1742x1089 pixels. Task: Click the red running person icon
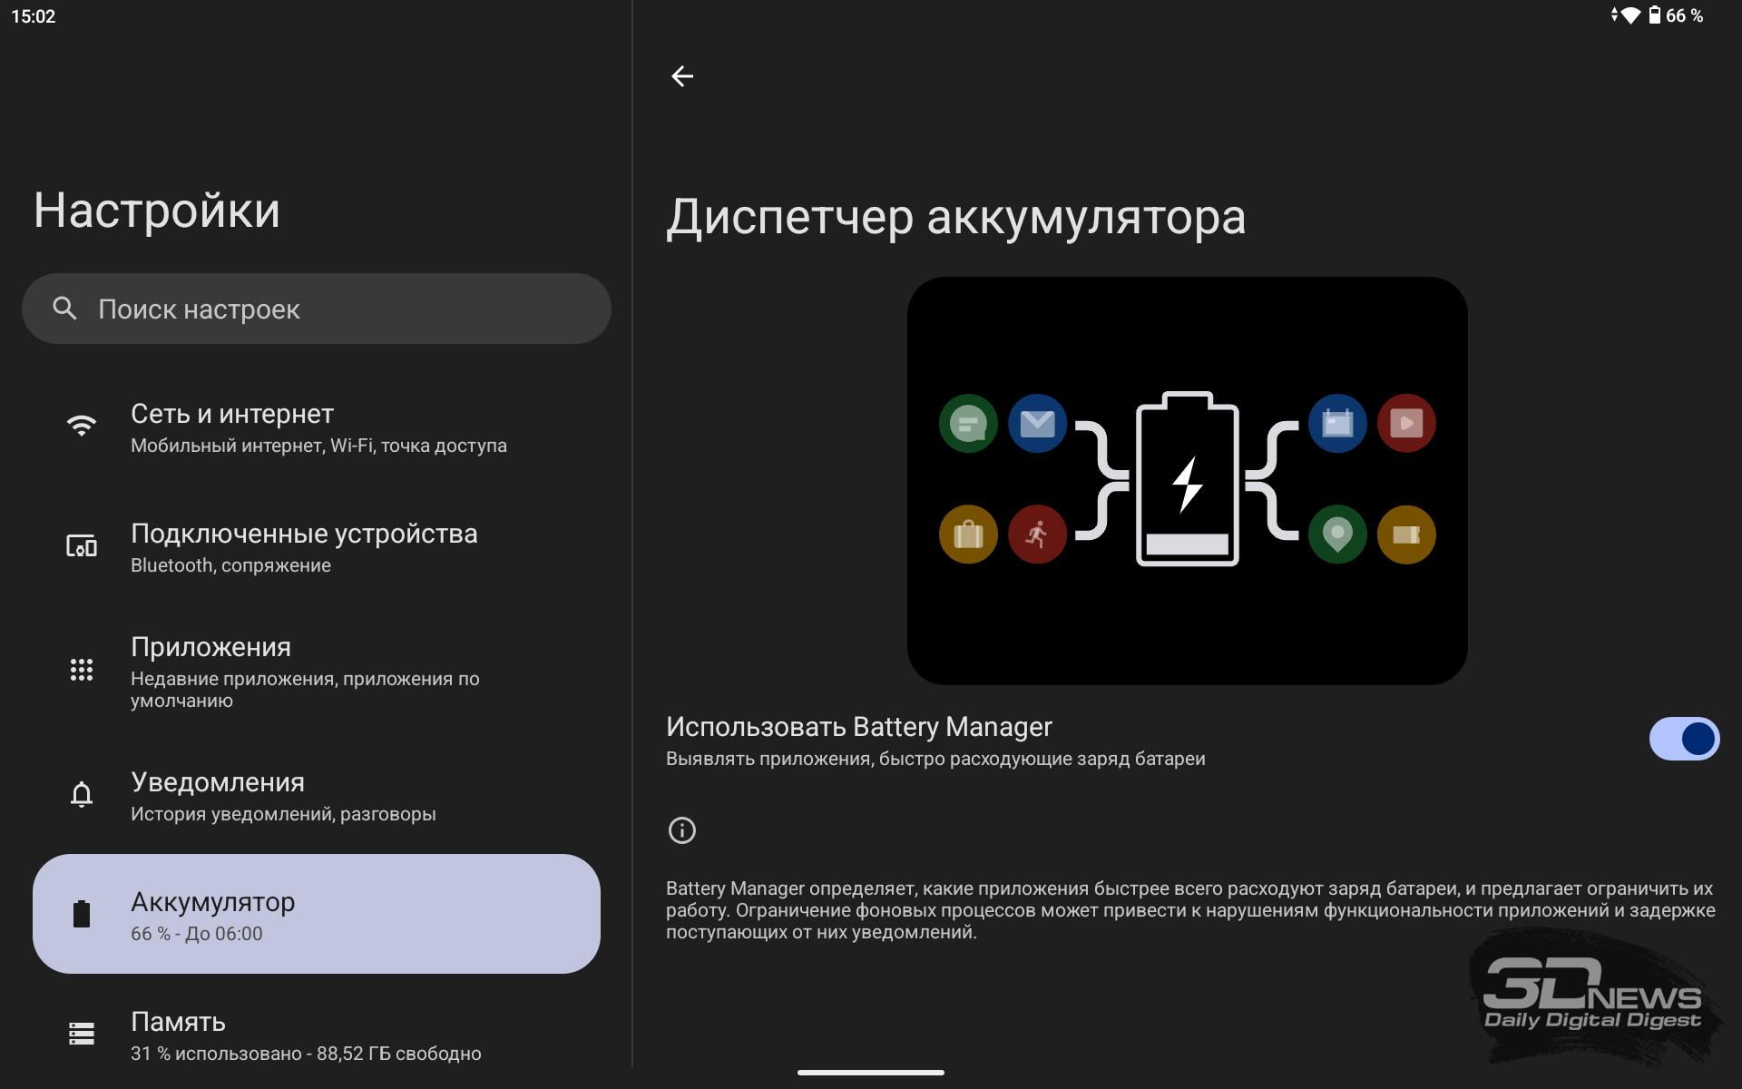point(1037,535)
